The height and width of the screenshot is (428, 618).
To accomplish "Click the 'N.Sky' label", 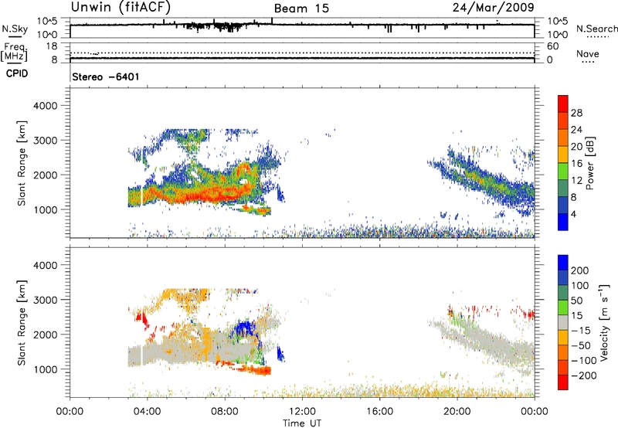I will (15, 29).
